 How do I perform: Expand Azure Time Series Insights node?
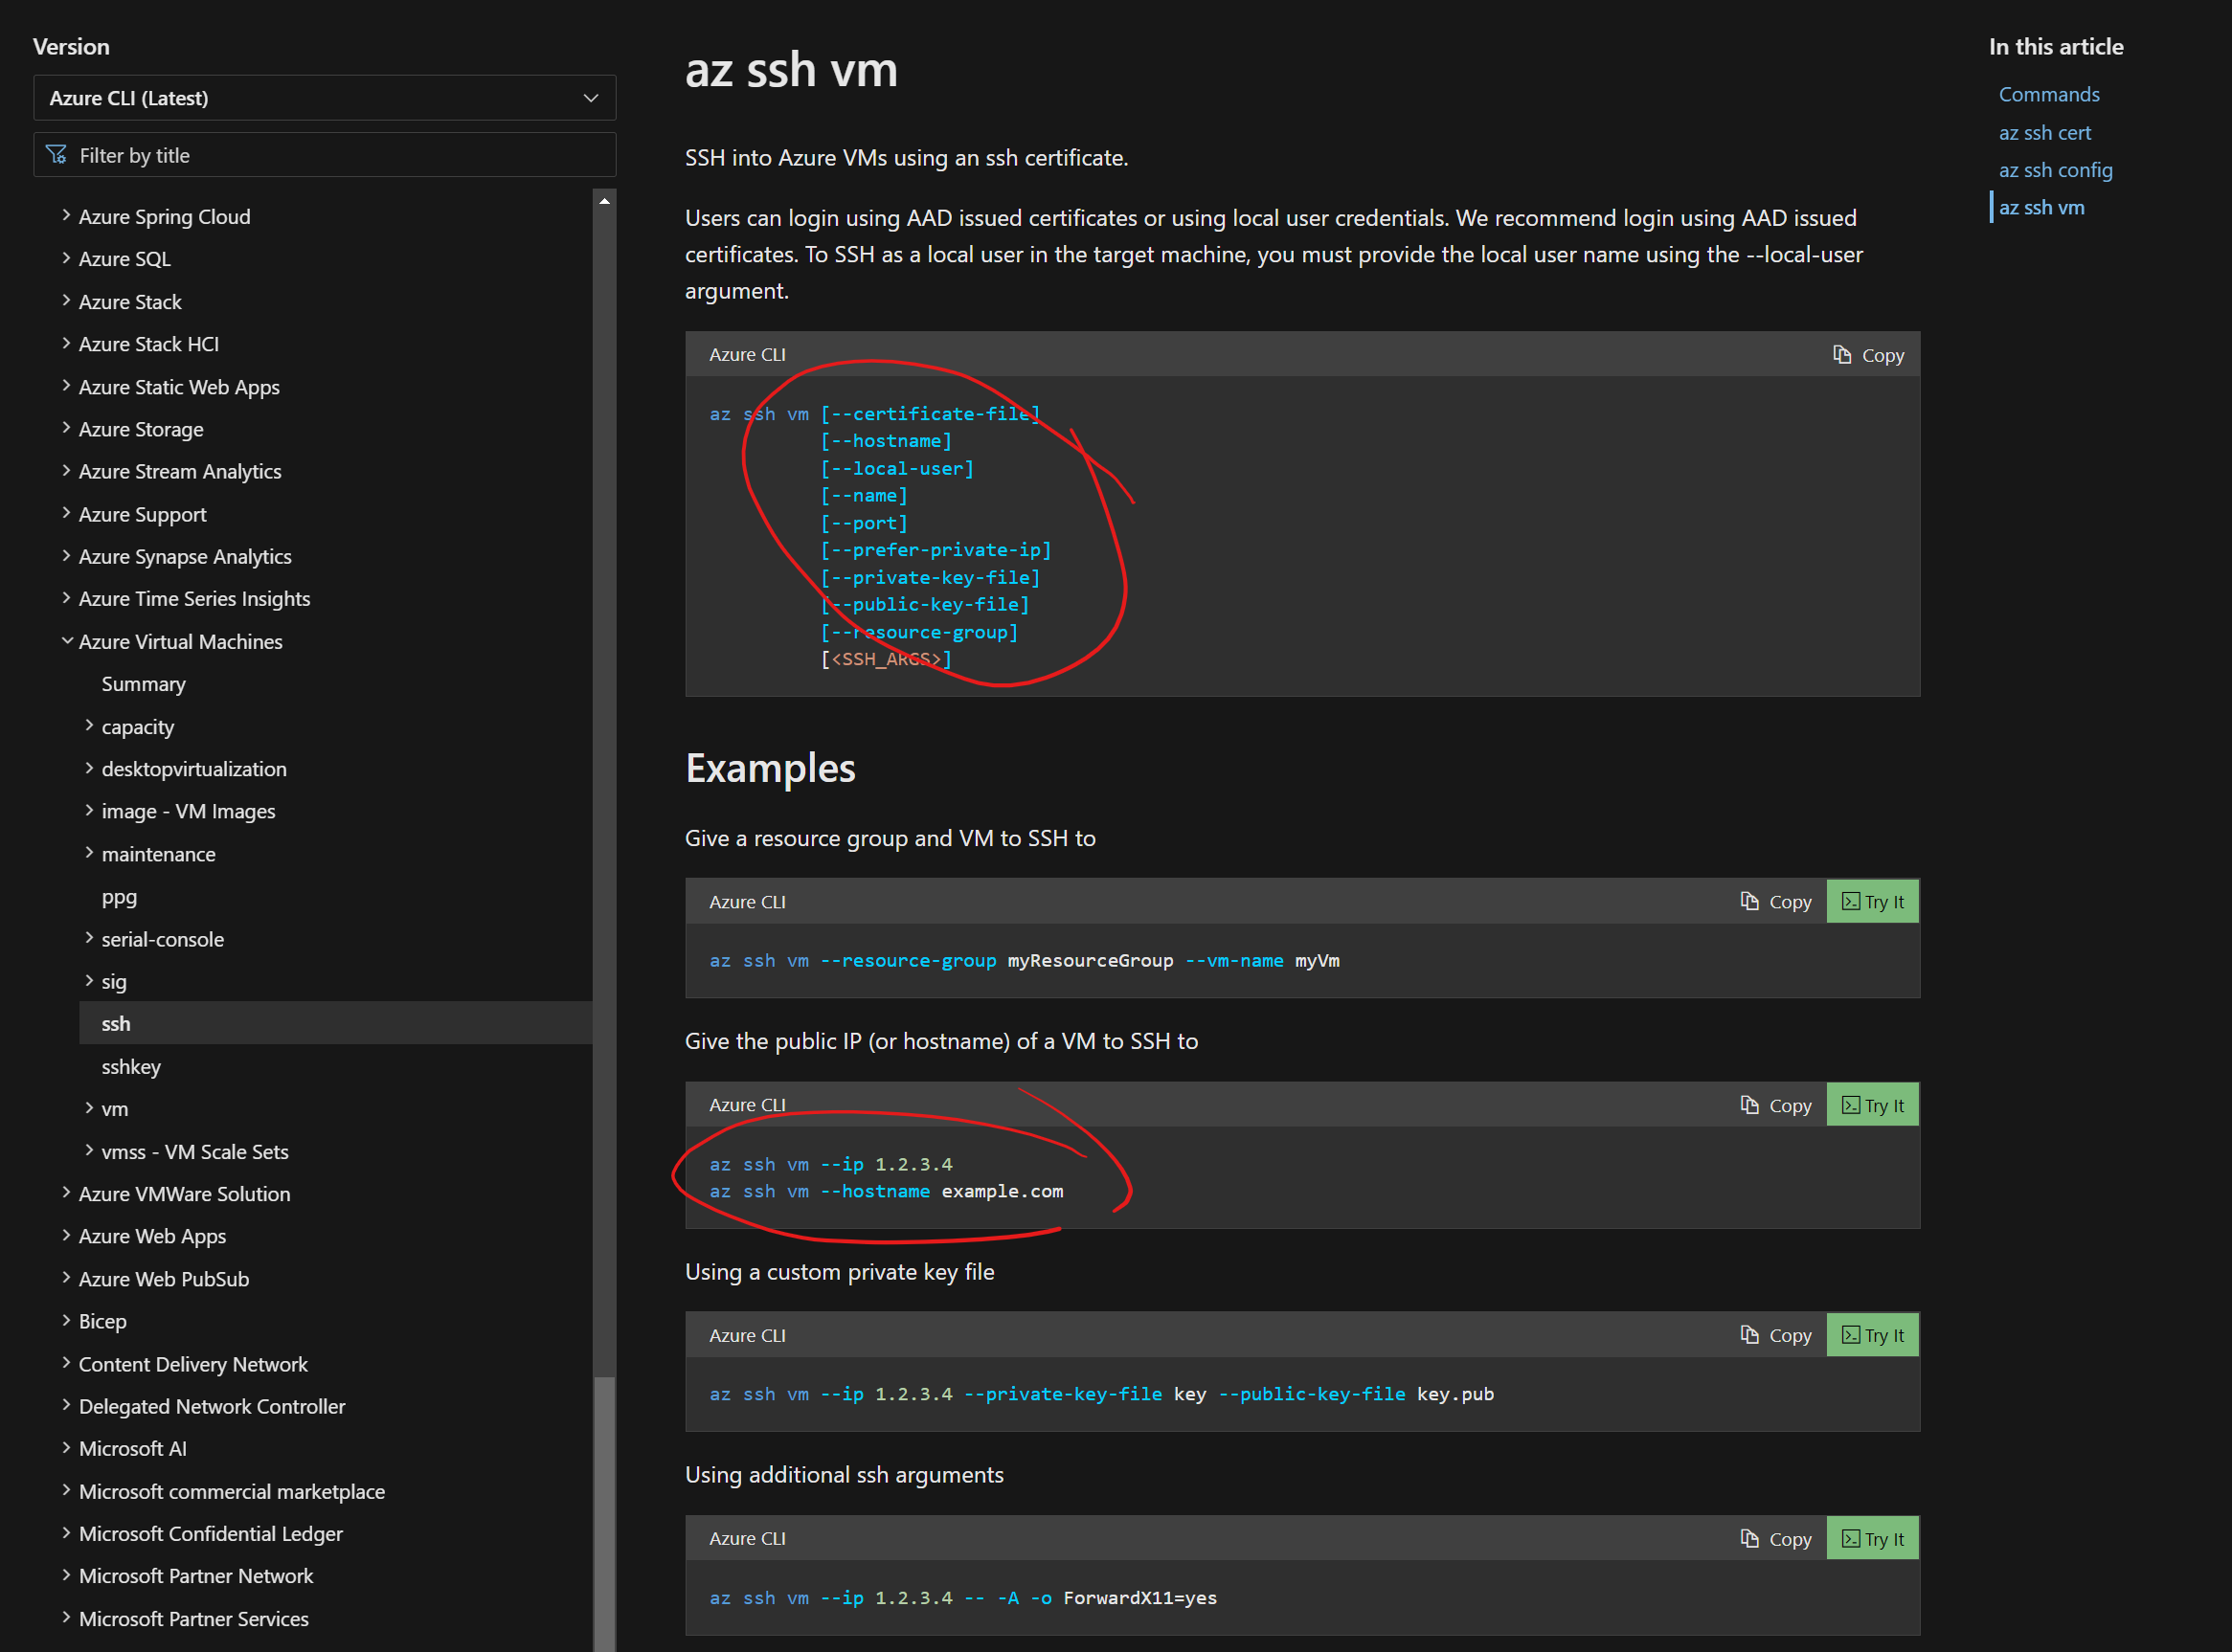tap(66, 598)
